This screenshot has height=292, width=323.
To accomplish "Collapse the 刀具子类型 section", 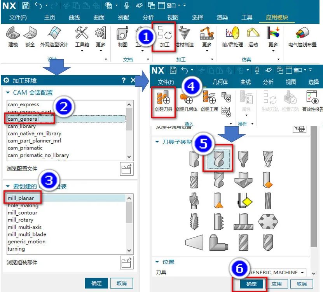I will [x=157, y=142].
